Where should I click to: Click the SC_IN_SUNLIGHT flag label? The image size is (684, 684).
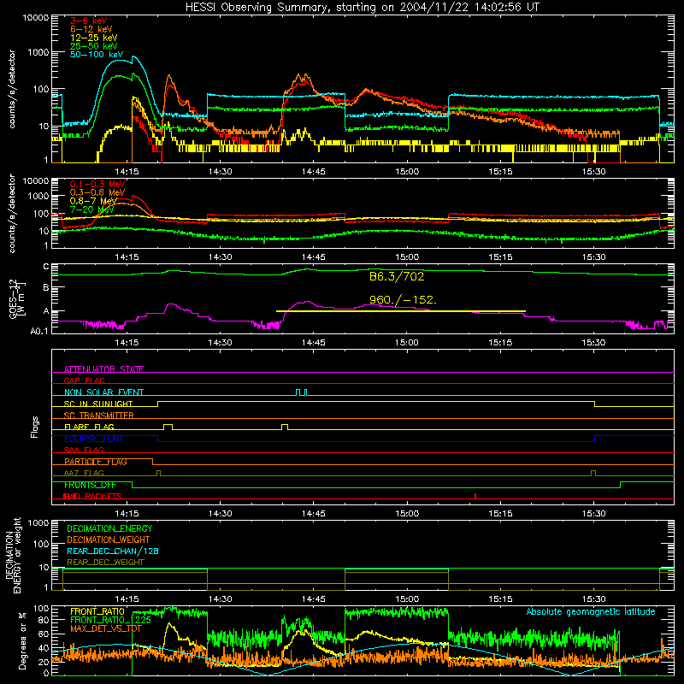98,404
